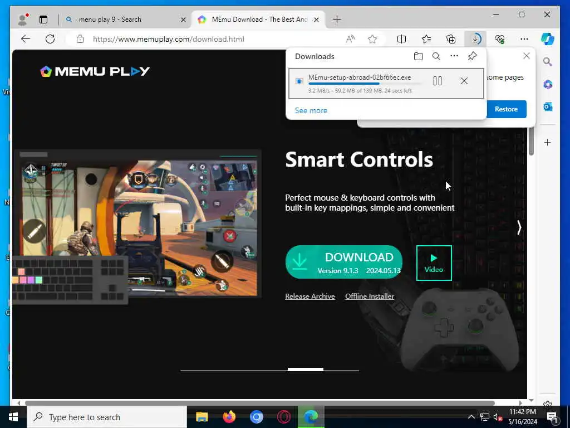Enable Read aloud from address bar

coord(350,39)
